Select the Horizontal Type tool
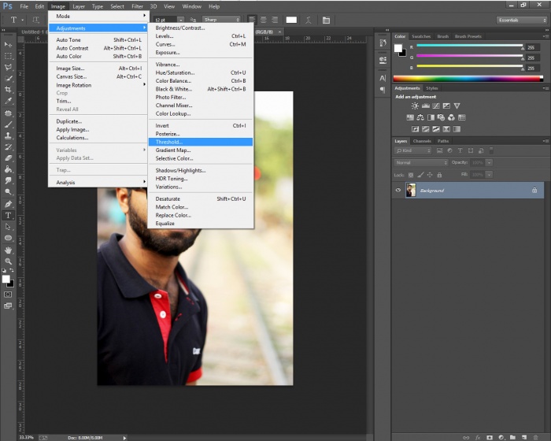Viewport: 551px width, 441px height. [9, 215]
